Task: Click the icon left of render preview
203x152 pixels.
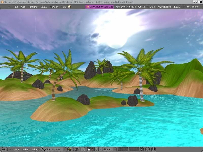Action: [147, 149]
